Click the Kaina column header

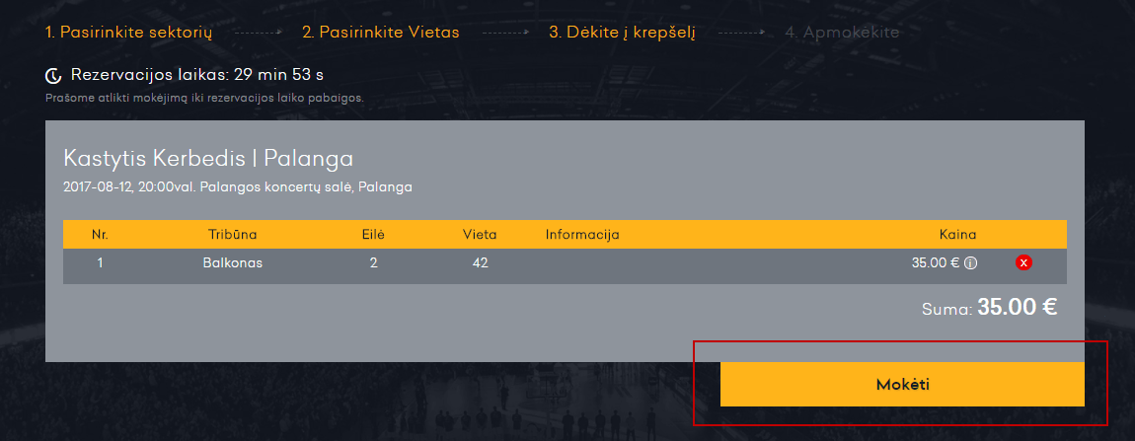tap(957, 235)
